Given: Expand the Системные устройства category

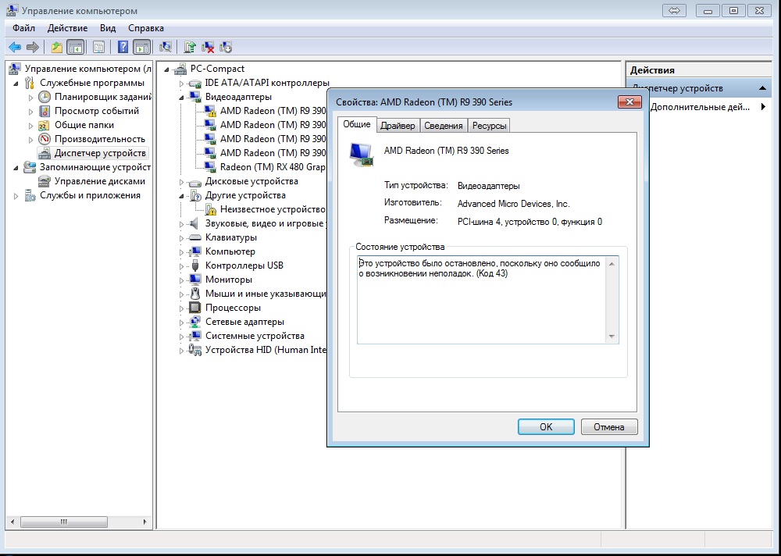Looking at the screenshot, I should pyautogui.click(x=182, y=337).
